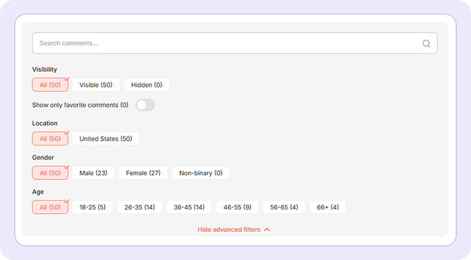This screenshot has width=471, height=260.
Task: Click the Location section label
Action: coord(45,123)
